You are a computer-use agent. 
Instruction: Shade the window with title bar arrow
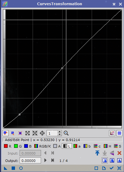tap(114, 4)
